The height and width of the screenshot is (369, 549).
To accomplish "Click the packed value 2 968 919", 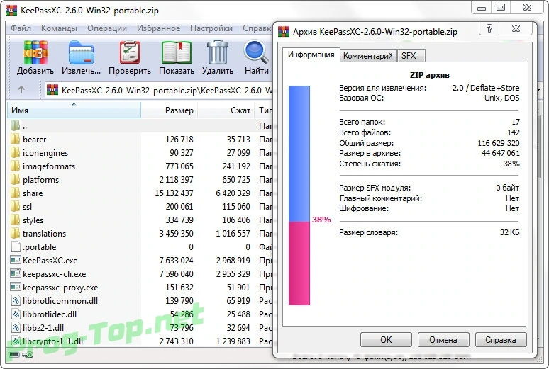I will [233, 260].
